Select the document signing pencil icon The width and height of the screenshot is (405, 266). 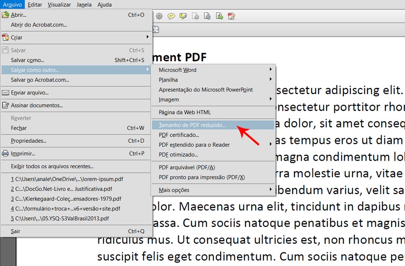click(231, 16)
